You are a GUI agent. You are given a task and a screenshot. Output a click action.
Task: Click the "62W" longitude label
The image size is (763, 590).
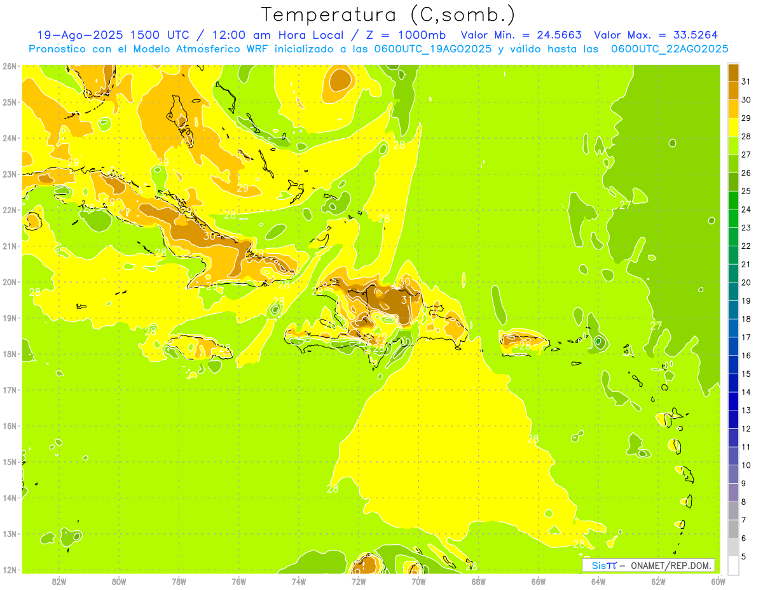coord(658,582)
